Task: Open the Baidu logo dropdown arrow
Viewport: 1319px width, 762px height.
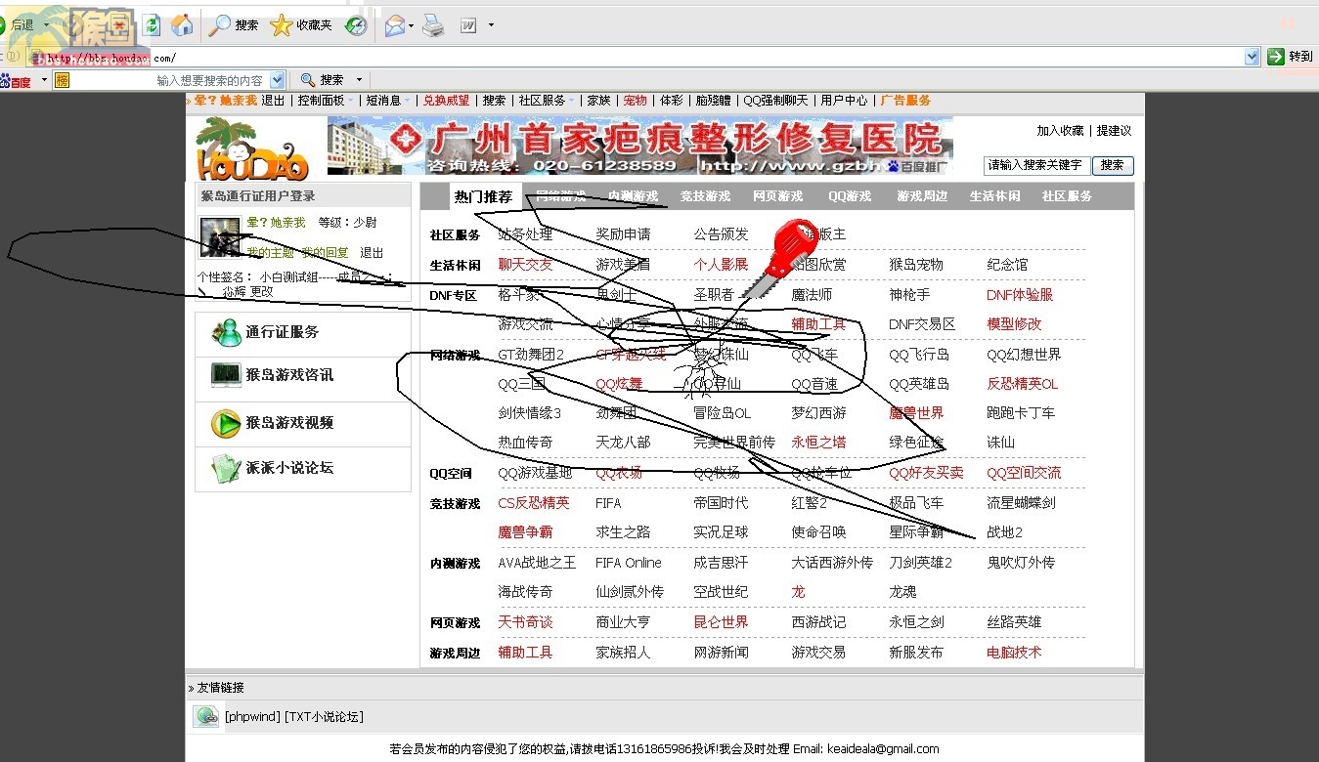Action: (x=44, y=80)
